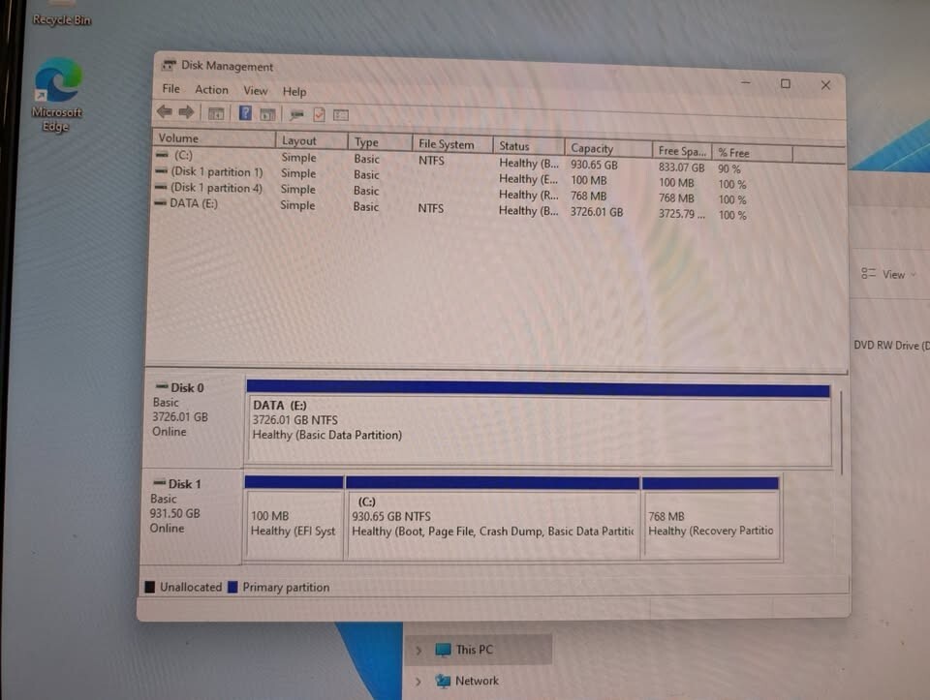The height and width of the screenshot is (700, 930).
Task: Select the 100 MB EFI System partition block
Action: pyautogui.click(x=294, y=517)
